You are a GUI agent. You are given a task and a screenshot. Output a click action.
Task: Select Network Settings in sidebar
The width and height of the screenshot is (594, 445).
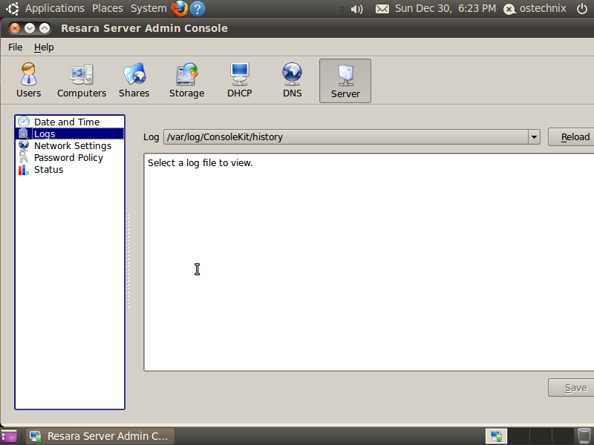70,145
